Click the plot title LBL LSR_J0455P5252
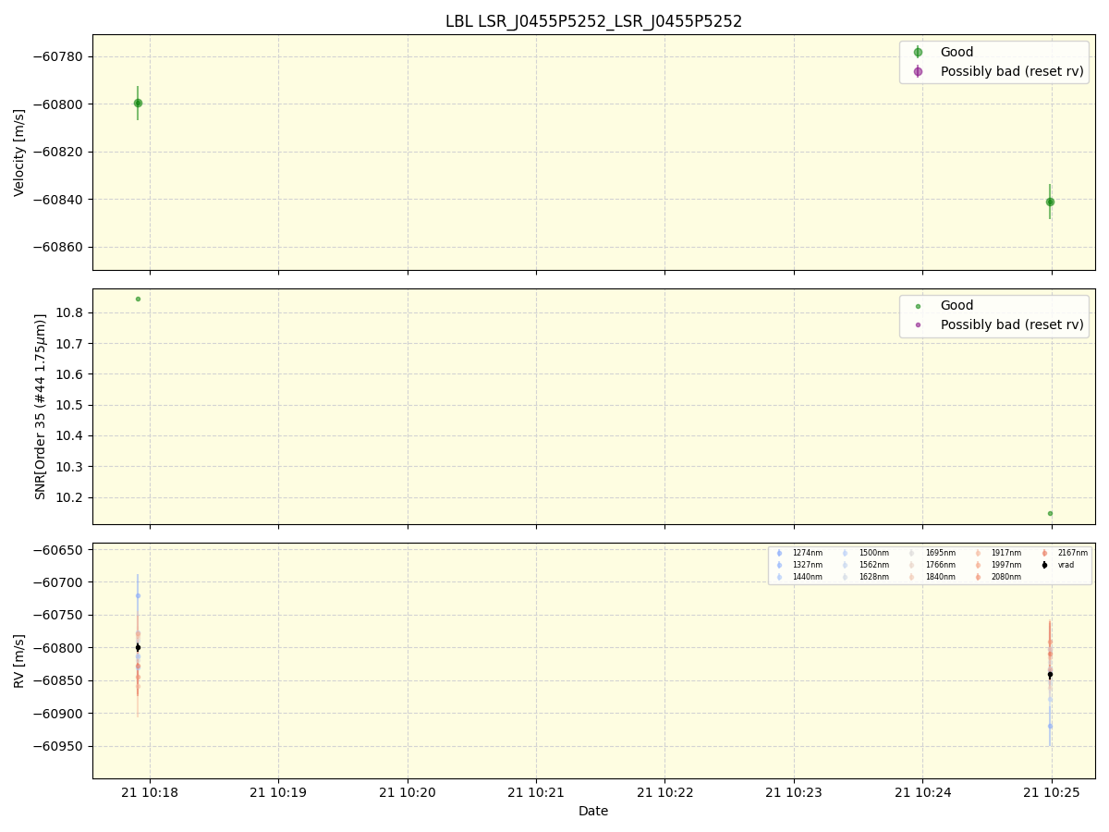Screen dimensions: 1109x832 pos(593,21)
